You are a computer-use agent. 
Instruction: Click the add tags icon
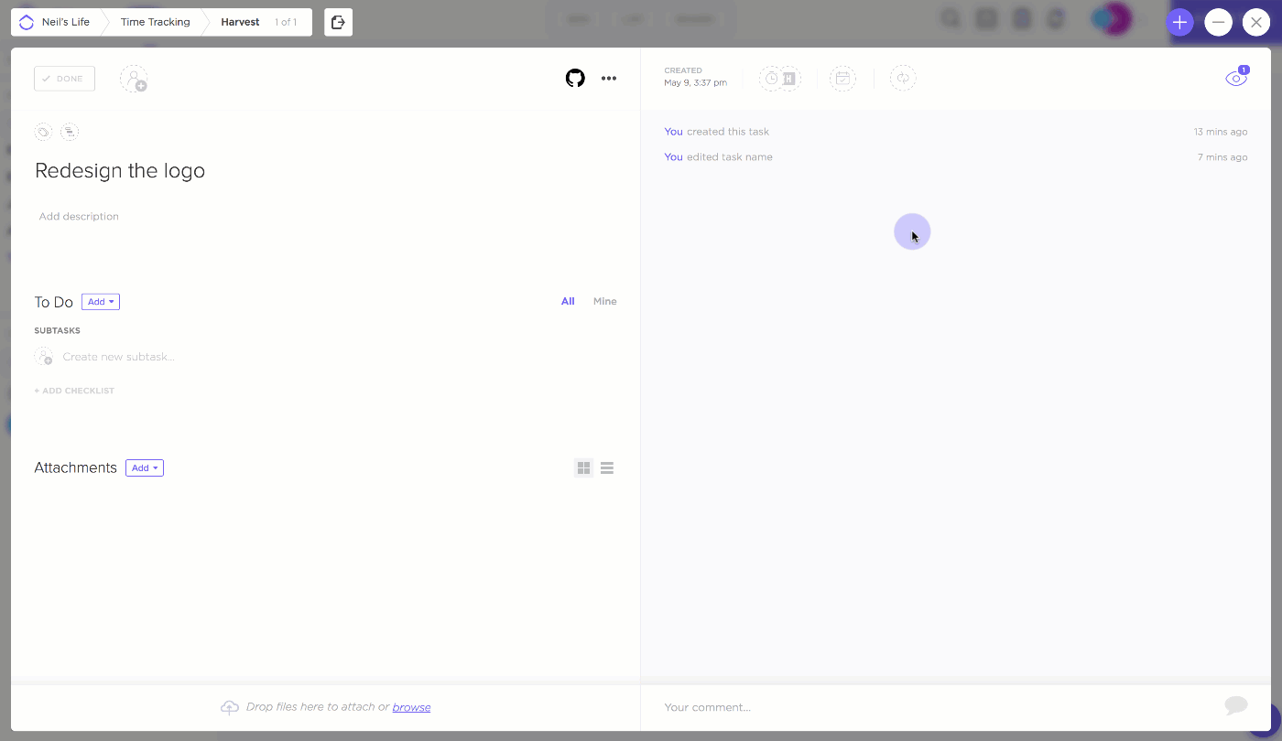click(x=43, y=133)
